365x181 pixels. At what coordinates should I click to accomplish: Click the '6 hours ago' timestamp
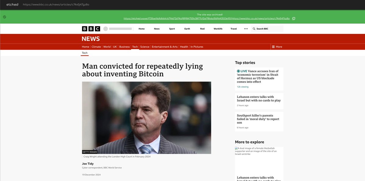[x=243, y=128]
